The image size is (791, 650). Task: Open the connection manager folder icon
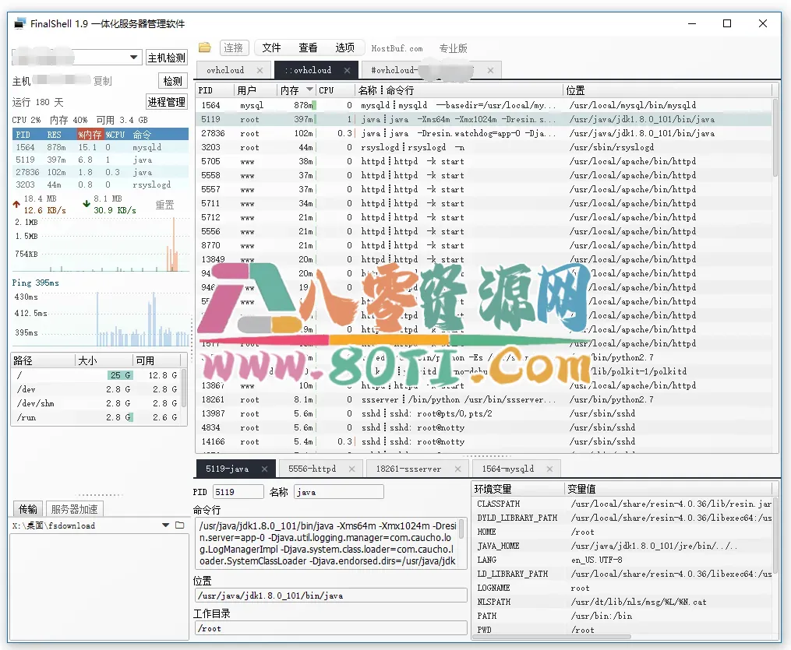(x=205, y=47)
